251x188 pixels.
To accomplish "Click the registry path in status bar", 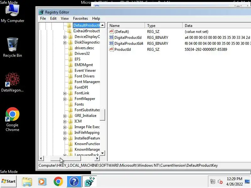I will pos(128,165).
